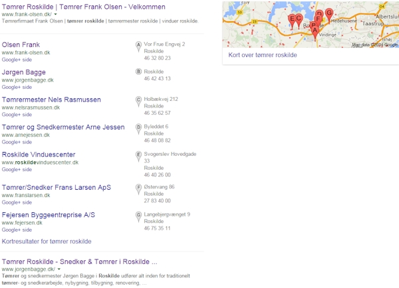The image size is (399, 288).
Task: Click the www.nelsrasmussen.dk URL text
Action: click(31, 108)
